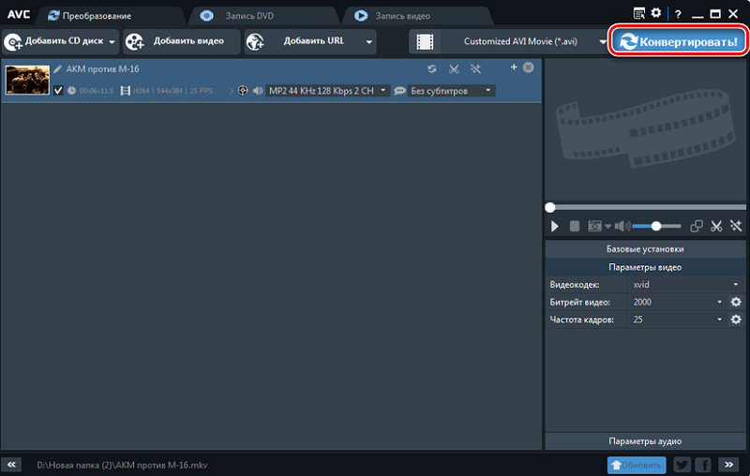Viewport: 750px width, 476px height.
Task: Click the Twitter share icon
Action: (x=682, y=465)
